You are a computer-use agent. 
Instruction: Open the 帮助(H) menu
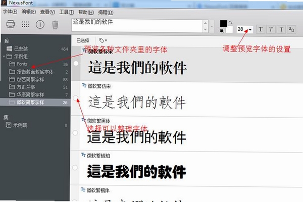[x=86, y=12]
